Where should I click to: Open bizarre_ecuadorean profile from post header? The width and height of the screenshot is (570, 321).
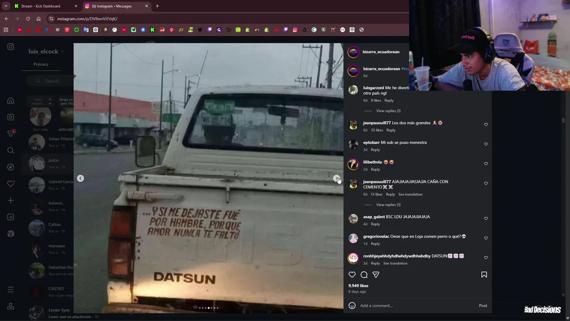[381, 52]
